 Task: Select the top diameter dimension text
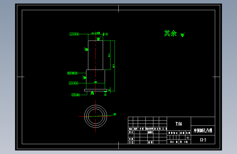pos(96,33)
